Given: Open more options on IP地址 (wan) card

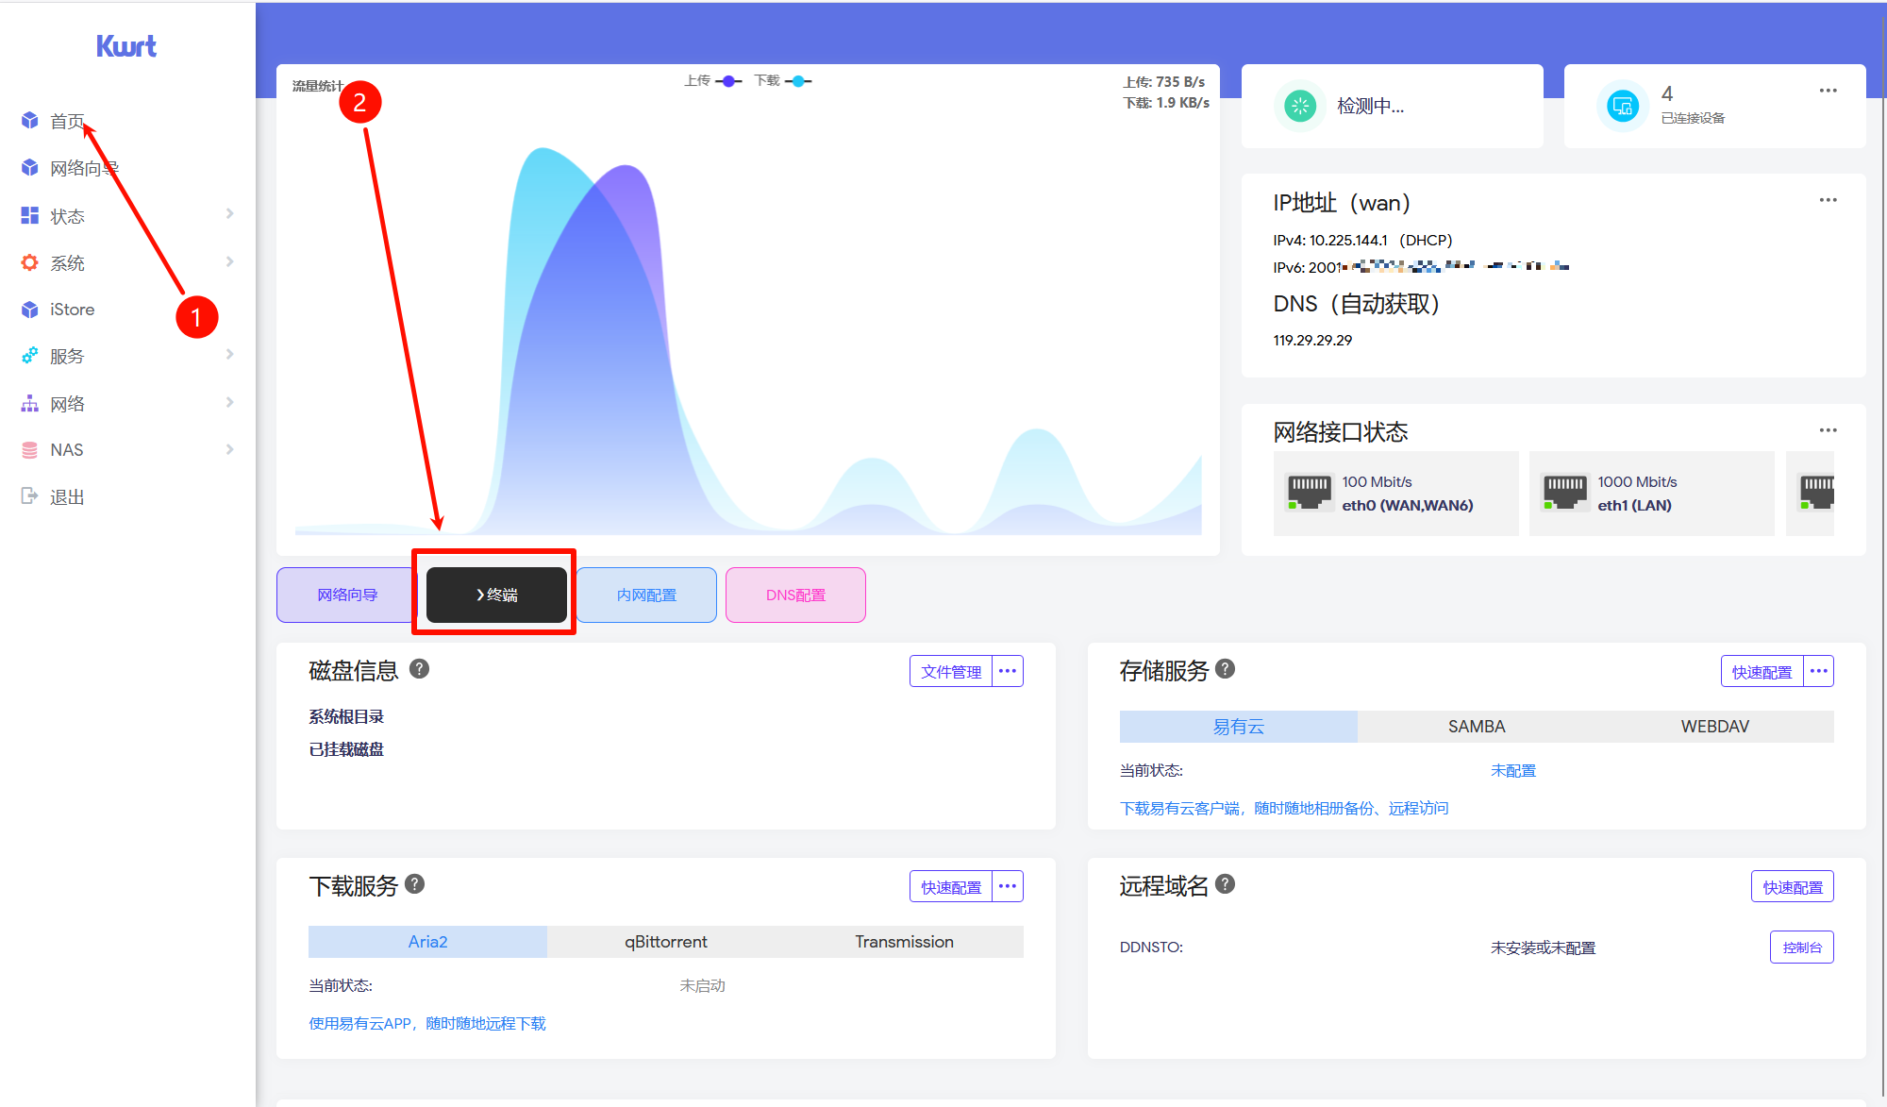Looking at the screenshot, I should pyautogui.click(x=1828, y=200).
